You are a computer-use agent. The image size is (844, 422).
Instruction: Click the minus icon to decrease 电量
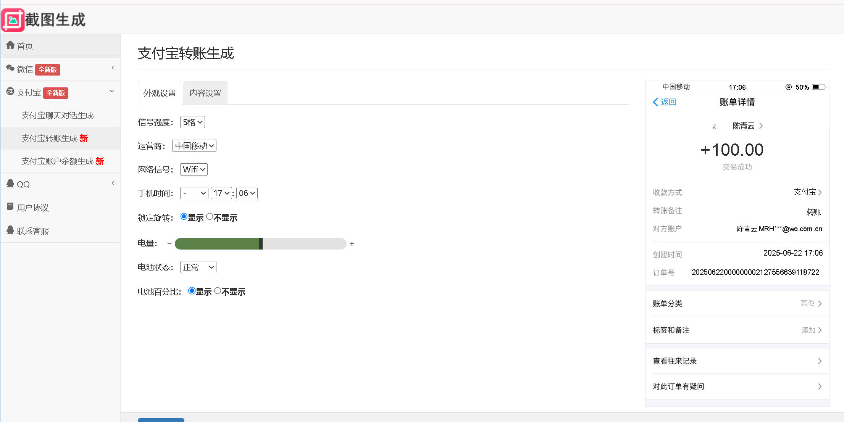tap(169, 244)
